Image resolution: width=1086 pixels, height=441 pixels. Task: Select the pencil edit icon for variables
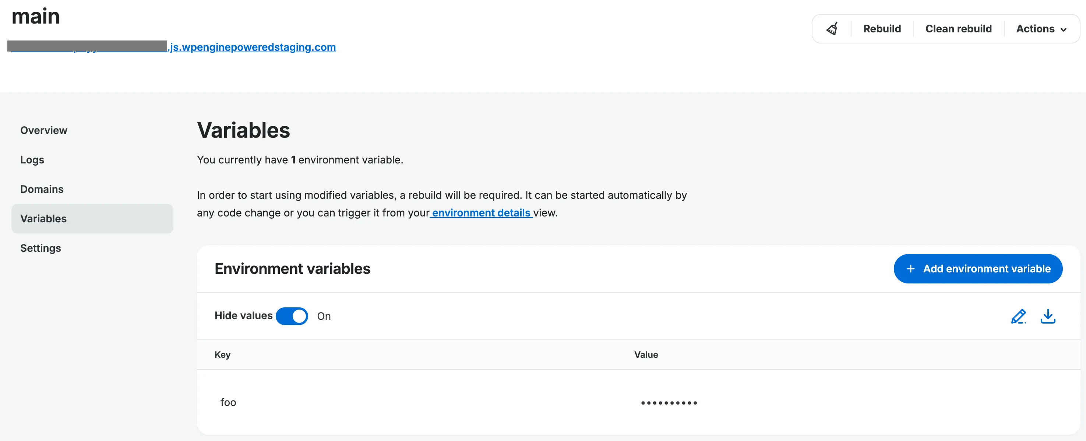coord(1019,317)
